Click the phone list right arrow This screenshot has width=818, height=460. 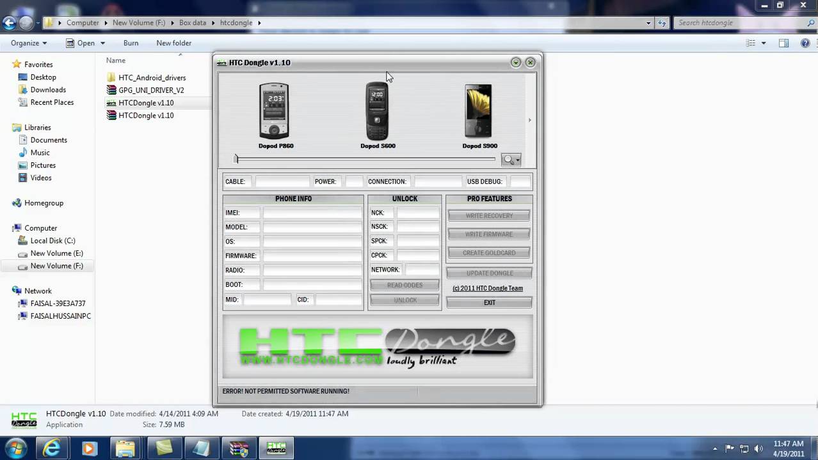pyautogui.click(x=529, y=120)
